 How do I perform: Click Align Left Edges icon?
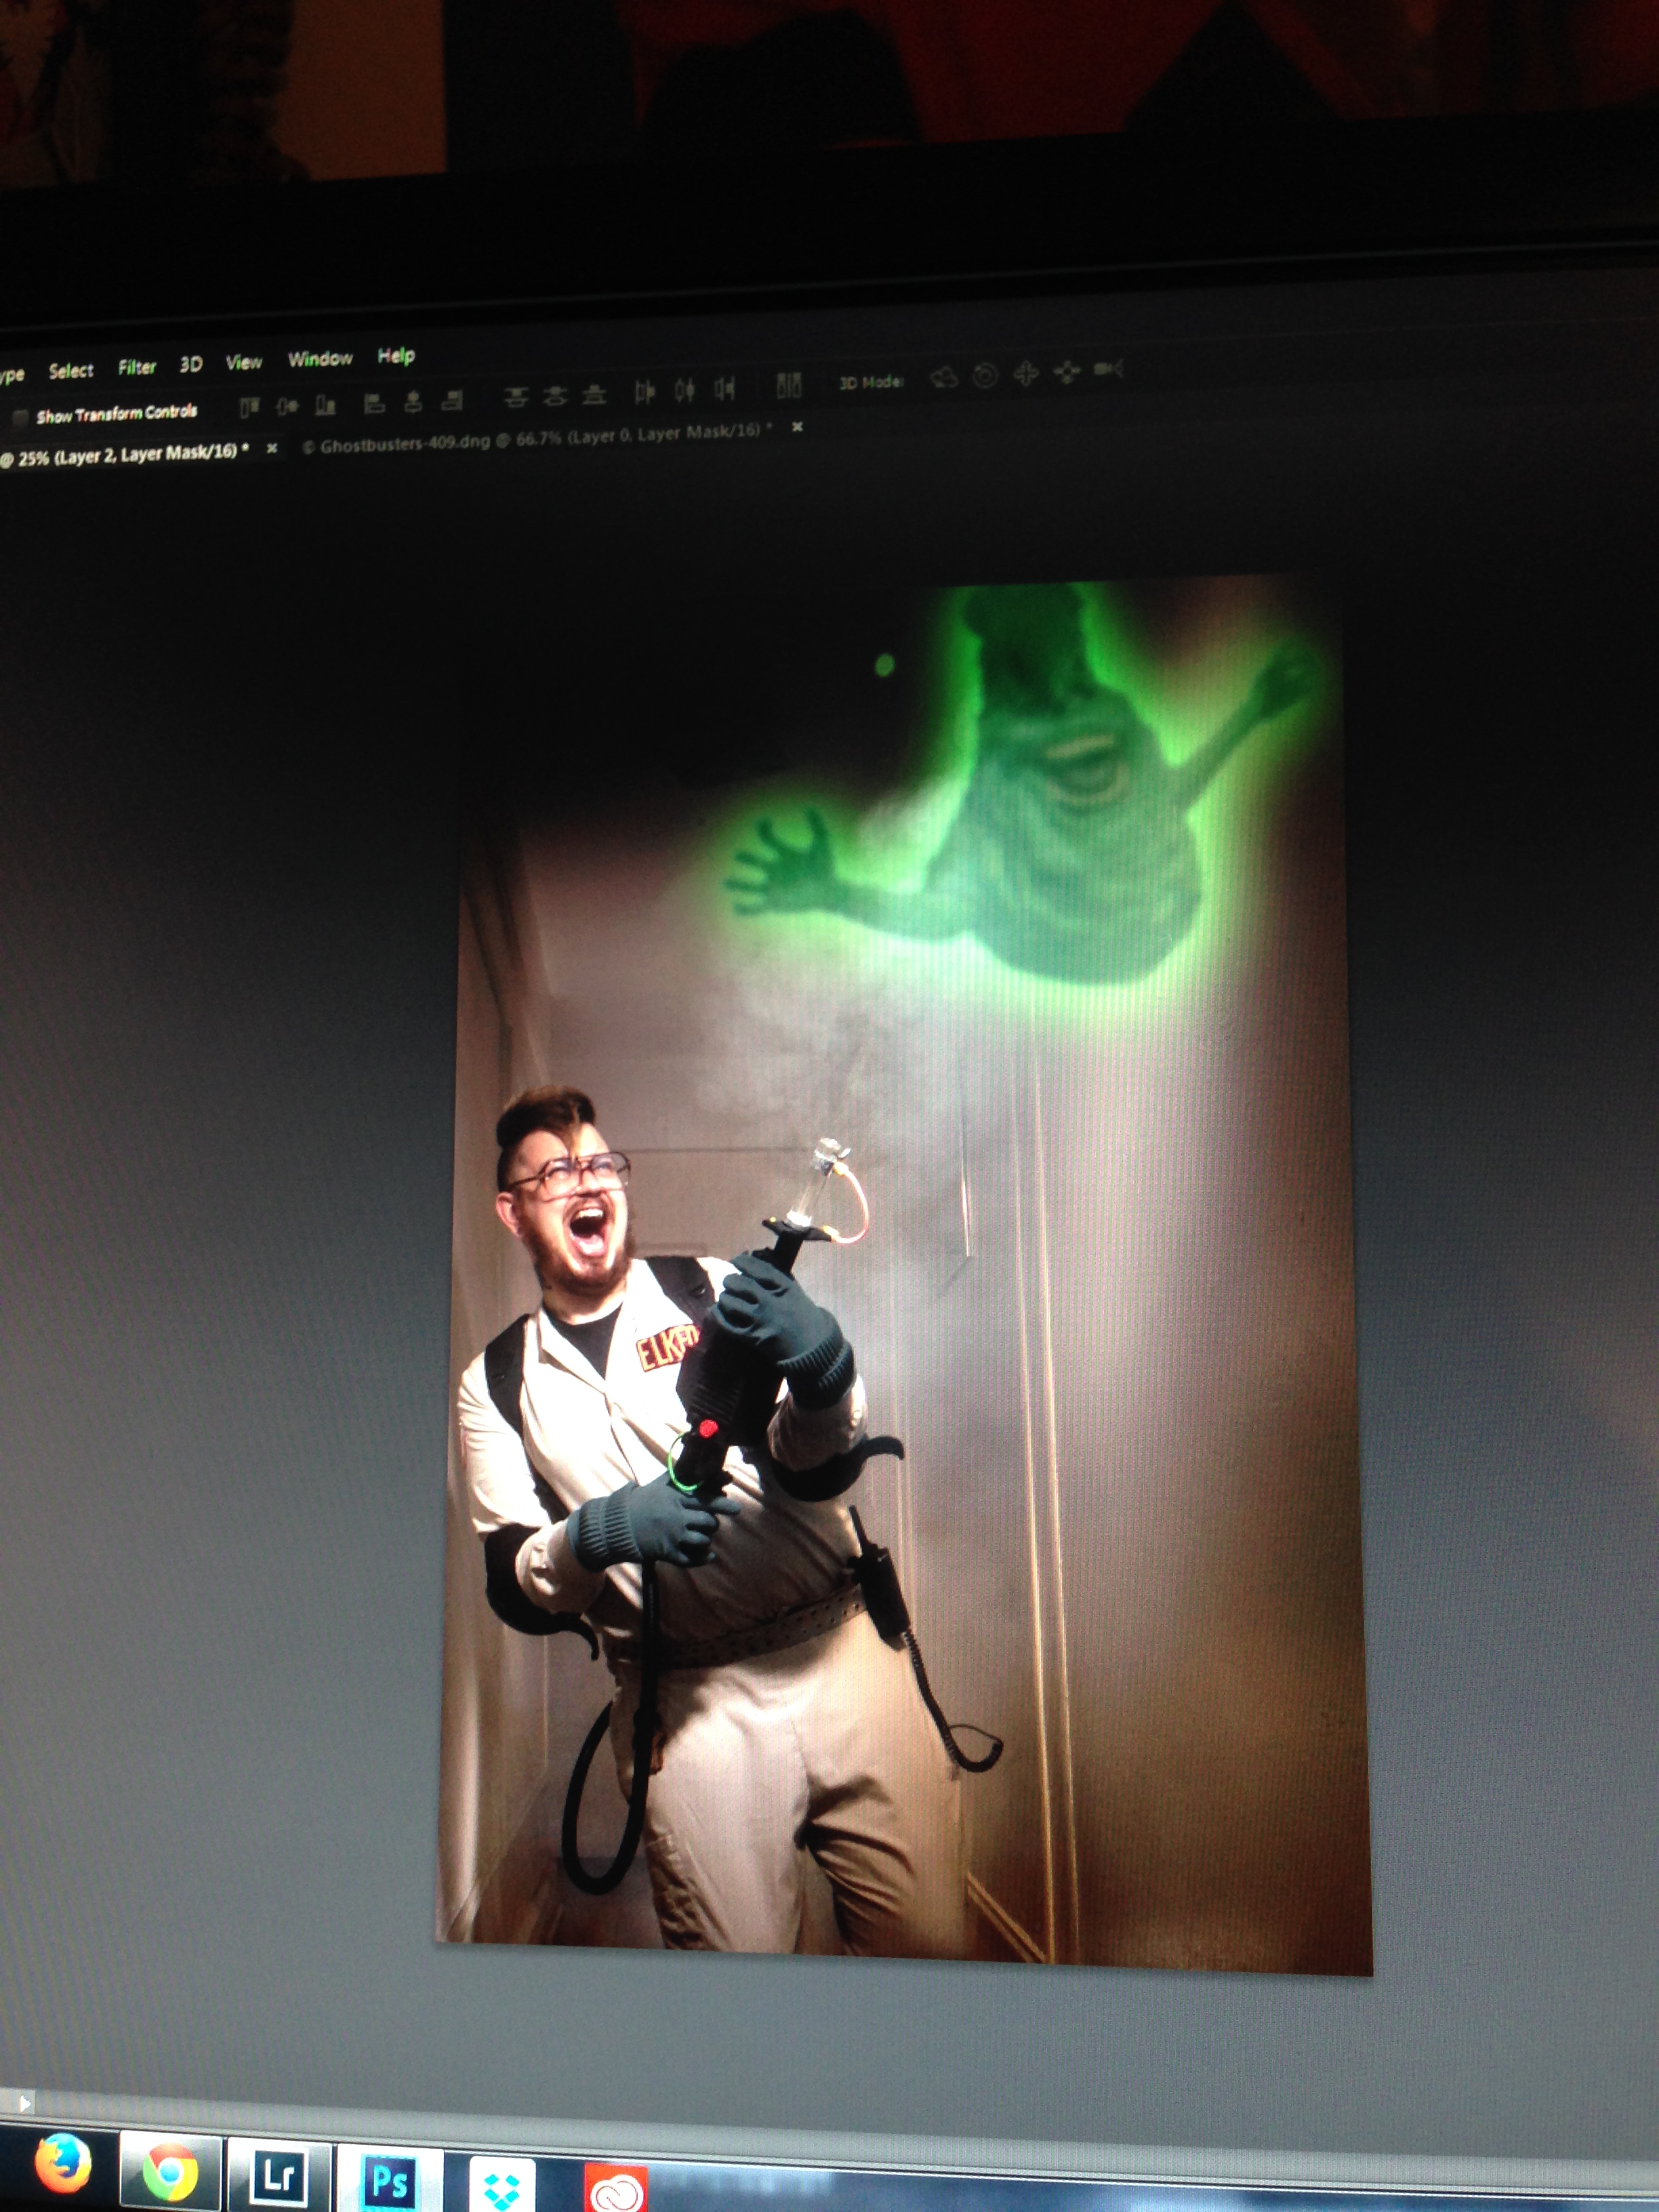374,402
